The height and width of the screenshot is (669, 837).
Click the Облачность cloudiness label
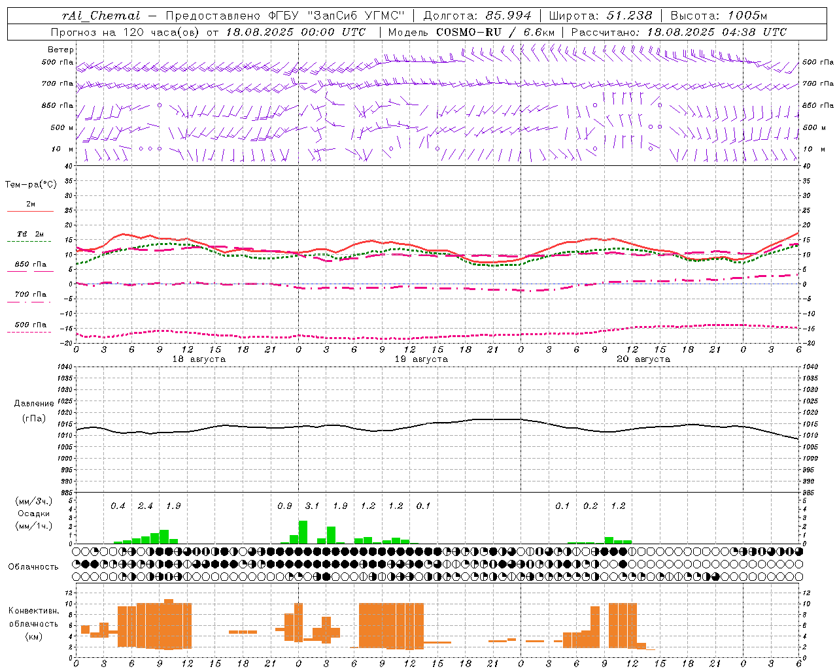(x=33, y=566)
